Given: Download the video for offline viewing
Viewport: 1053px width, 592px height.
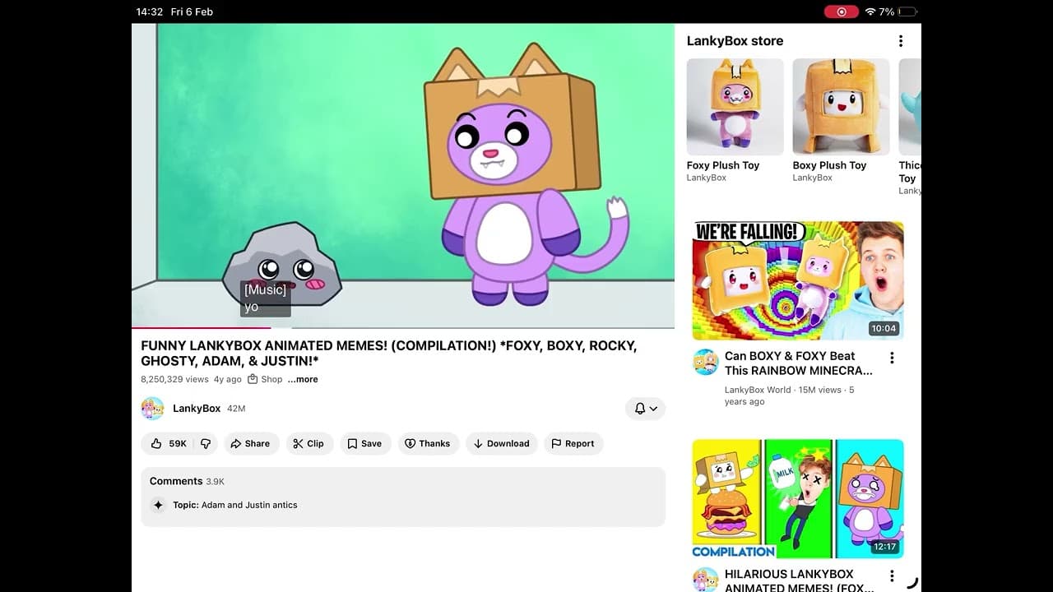Looking at the screenshot, I should point(502,443).
